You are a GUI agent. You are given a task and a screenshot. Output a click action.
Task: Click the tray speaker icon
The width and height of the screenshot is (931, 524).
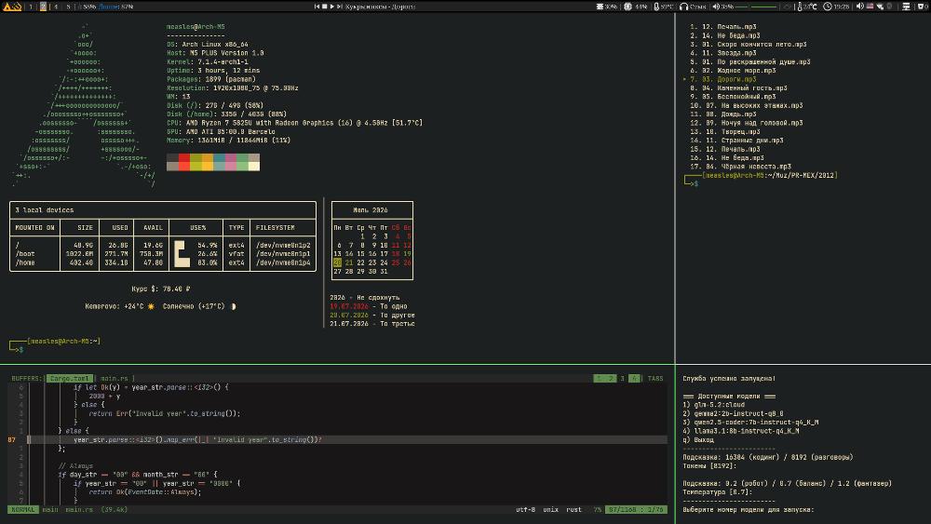pos(859,7)
